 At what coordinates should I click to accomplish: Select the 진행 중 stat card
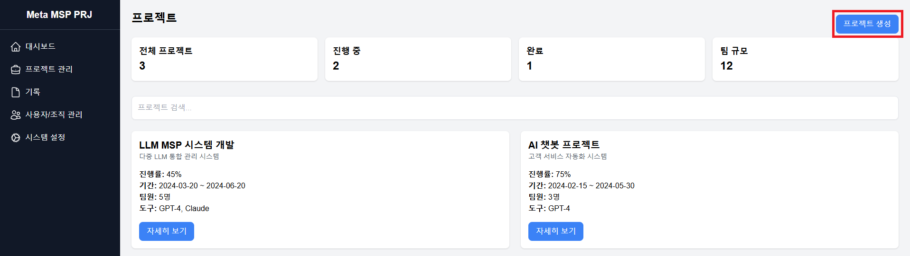(418, 59)
